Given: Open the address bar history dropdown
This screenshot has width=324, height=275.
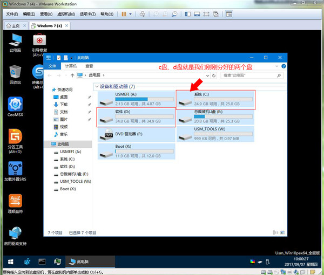Looking at the screenshot, I should point(207,75).
